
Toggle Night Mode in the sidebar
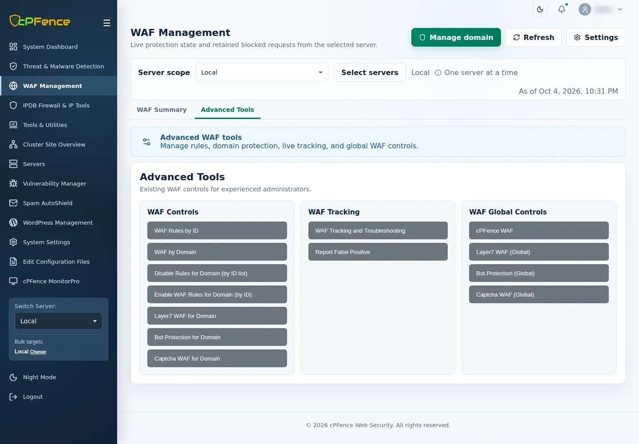click(x=59, y=377)
